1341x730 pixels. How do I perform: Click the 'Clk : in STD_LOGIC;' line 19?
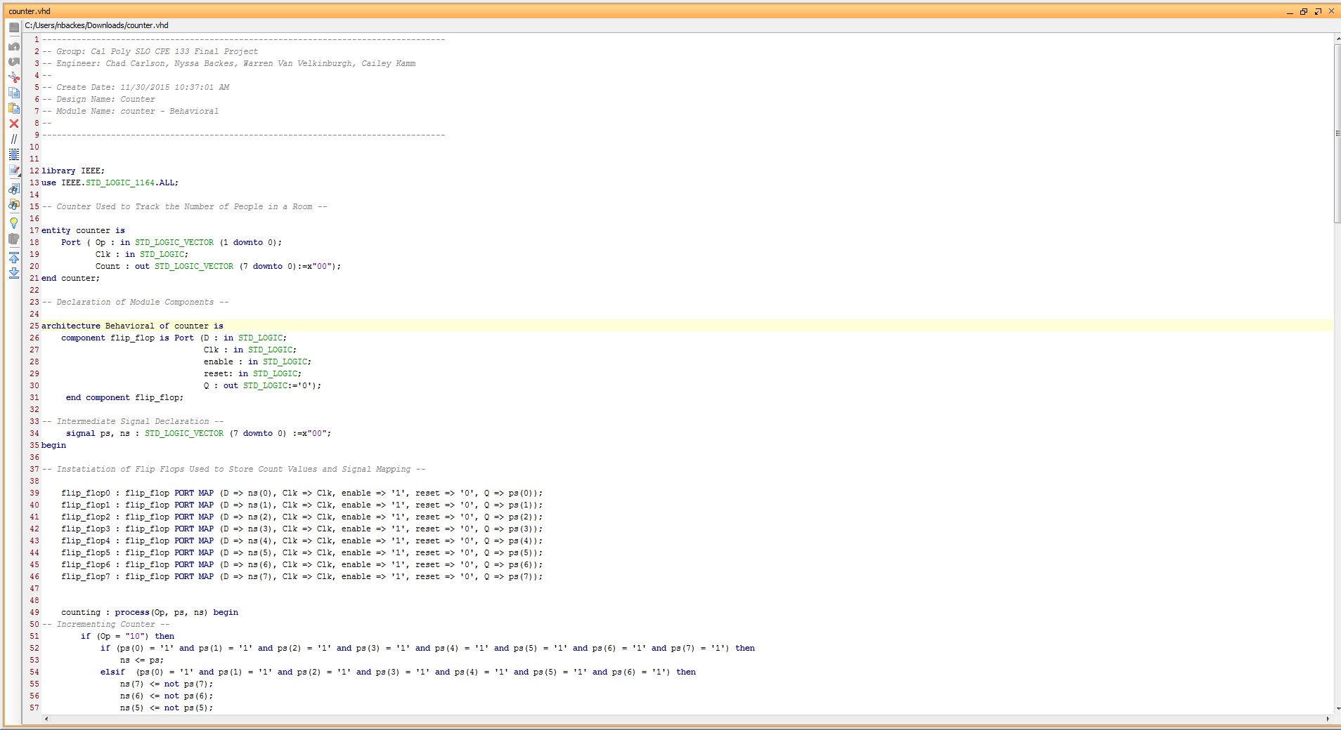142,254
